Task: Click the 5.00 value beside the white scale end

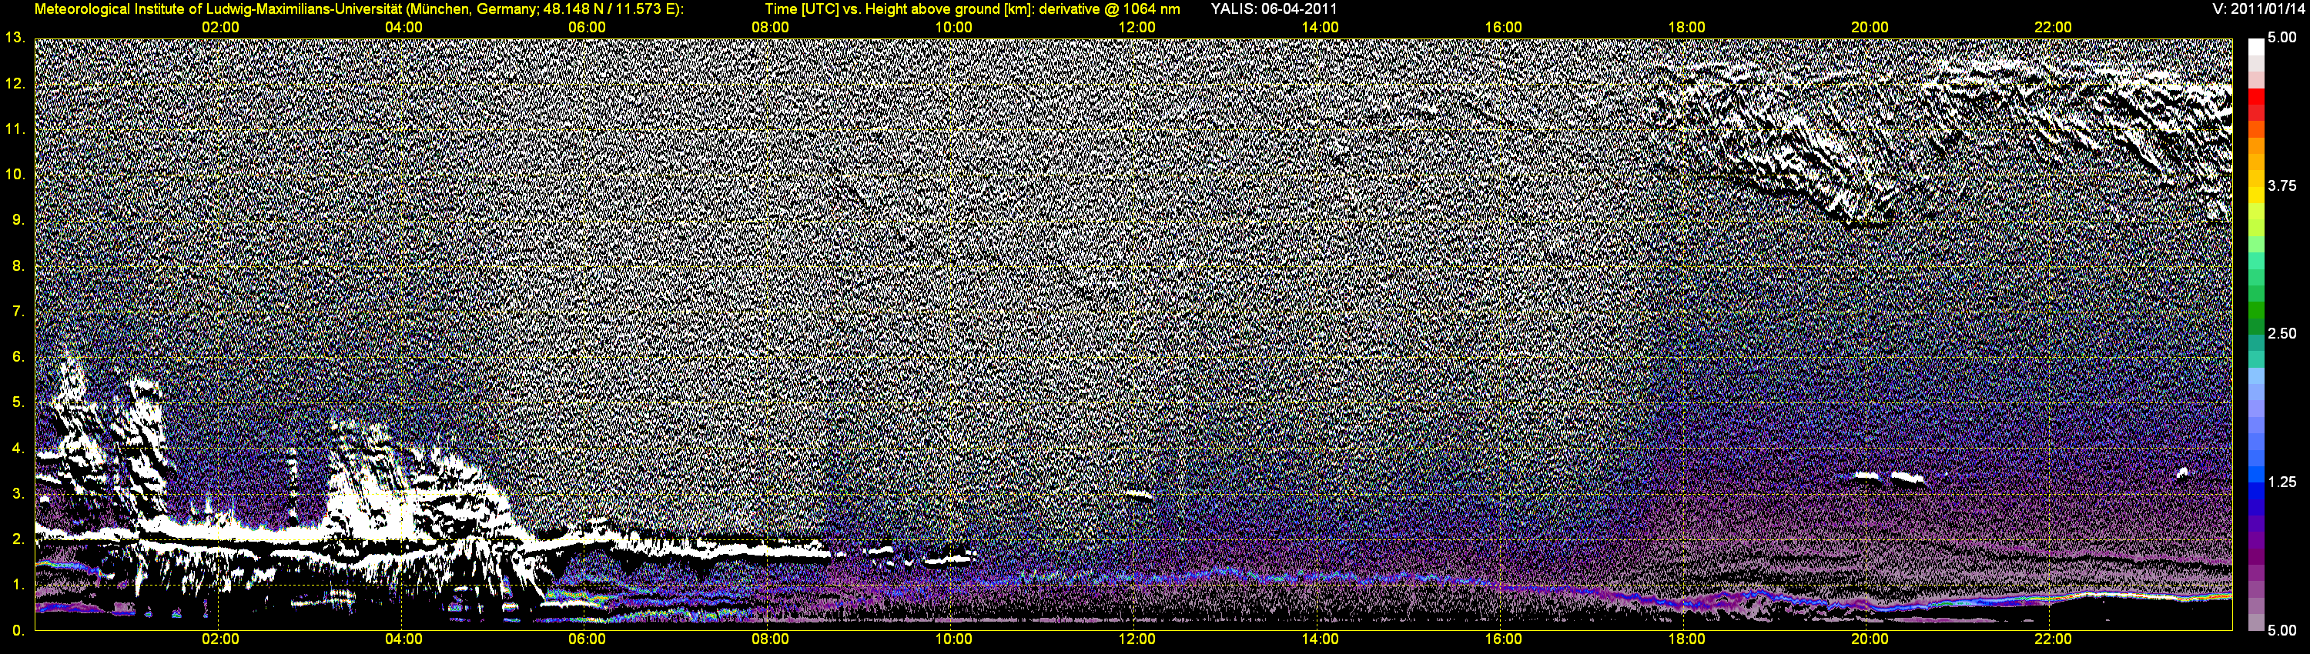Action: point(2282,38)
